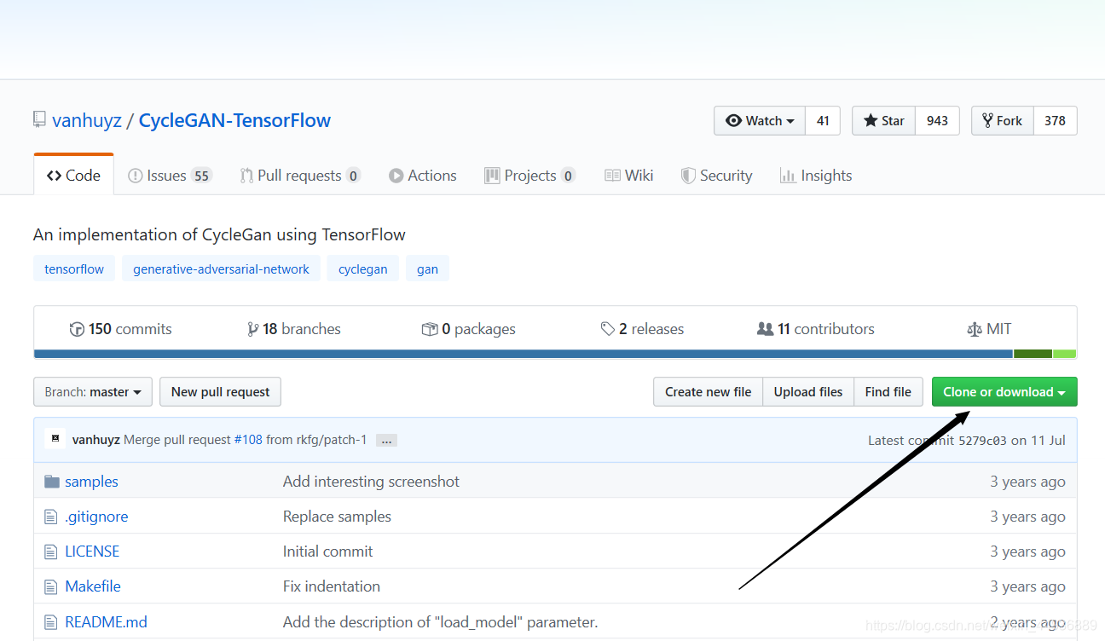The height and width of the screenshot is (641, 1105).
Task: Click the Upload files button
Action: click(x=808, y=392)
